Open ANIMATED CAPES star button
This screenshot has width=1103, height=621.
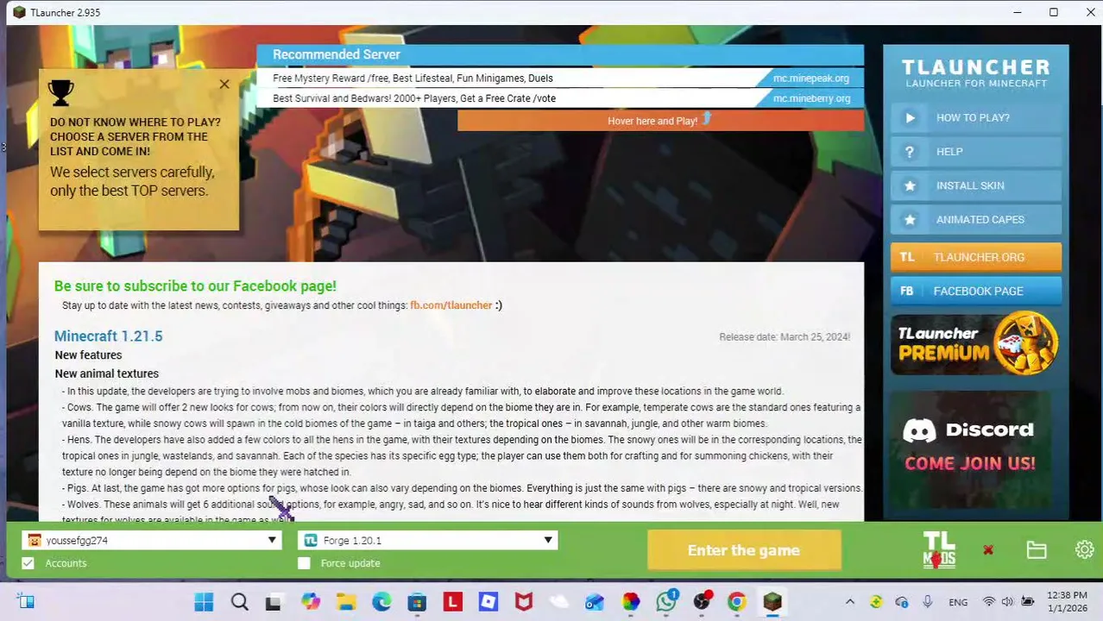pos(976,220)
